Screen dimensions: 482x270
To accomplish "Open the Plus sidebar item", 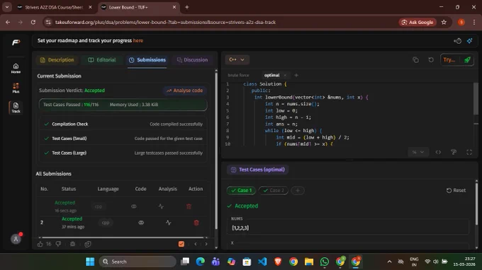I will coord(16,88).
